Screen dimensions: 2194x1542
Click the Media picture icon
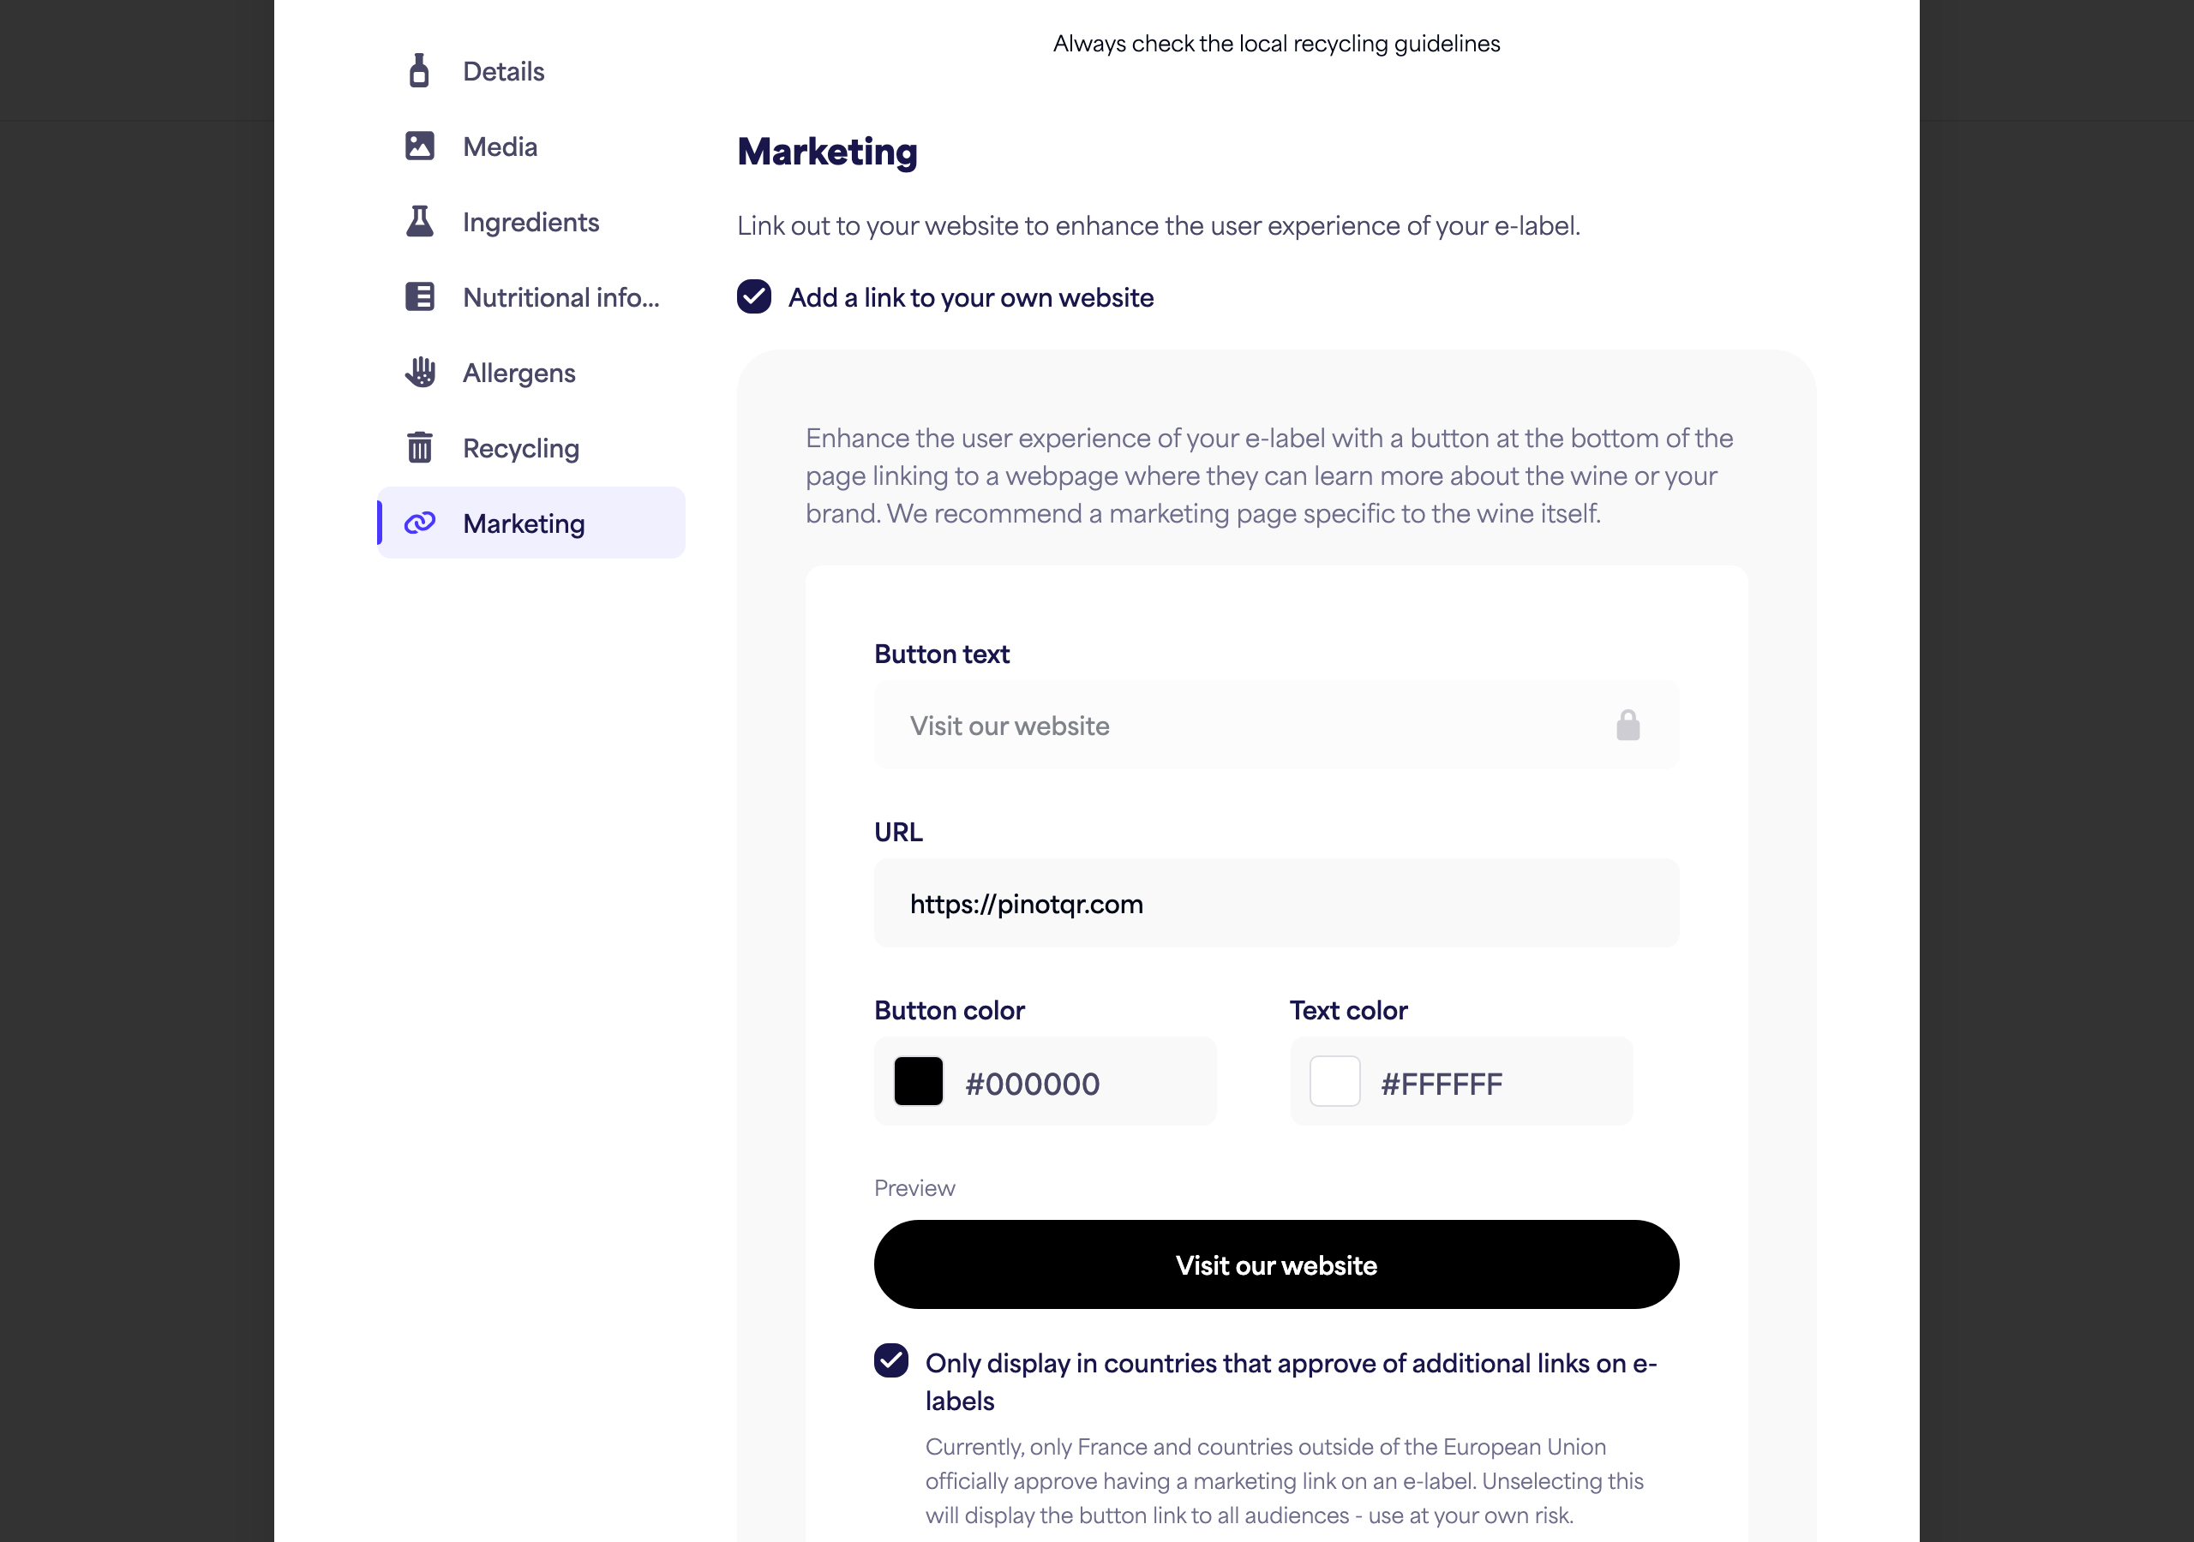419,146
